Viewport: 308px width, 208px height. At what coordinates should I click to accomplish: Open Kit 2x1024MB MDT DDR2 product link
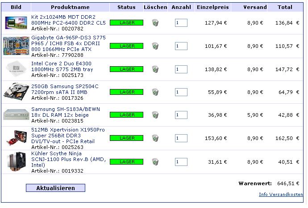point(68,20)
